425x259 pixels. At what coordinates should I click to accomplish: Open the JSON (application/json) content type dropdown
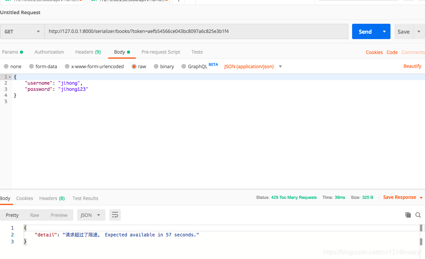click(253, 66)
